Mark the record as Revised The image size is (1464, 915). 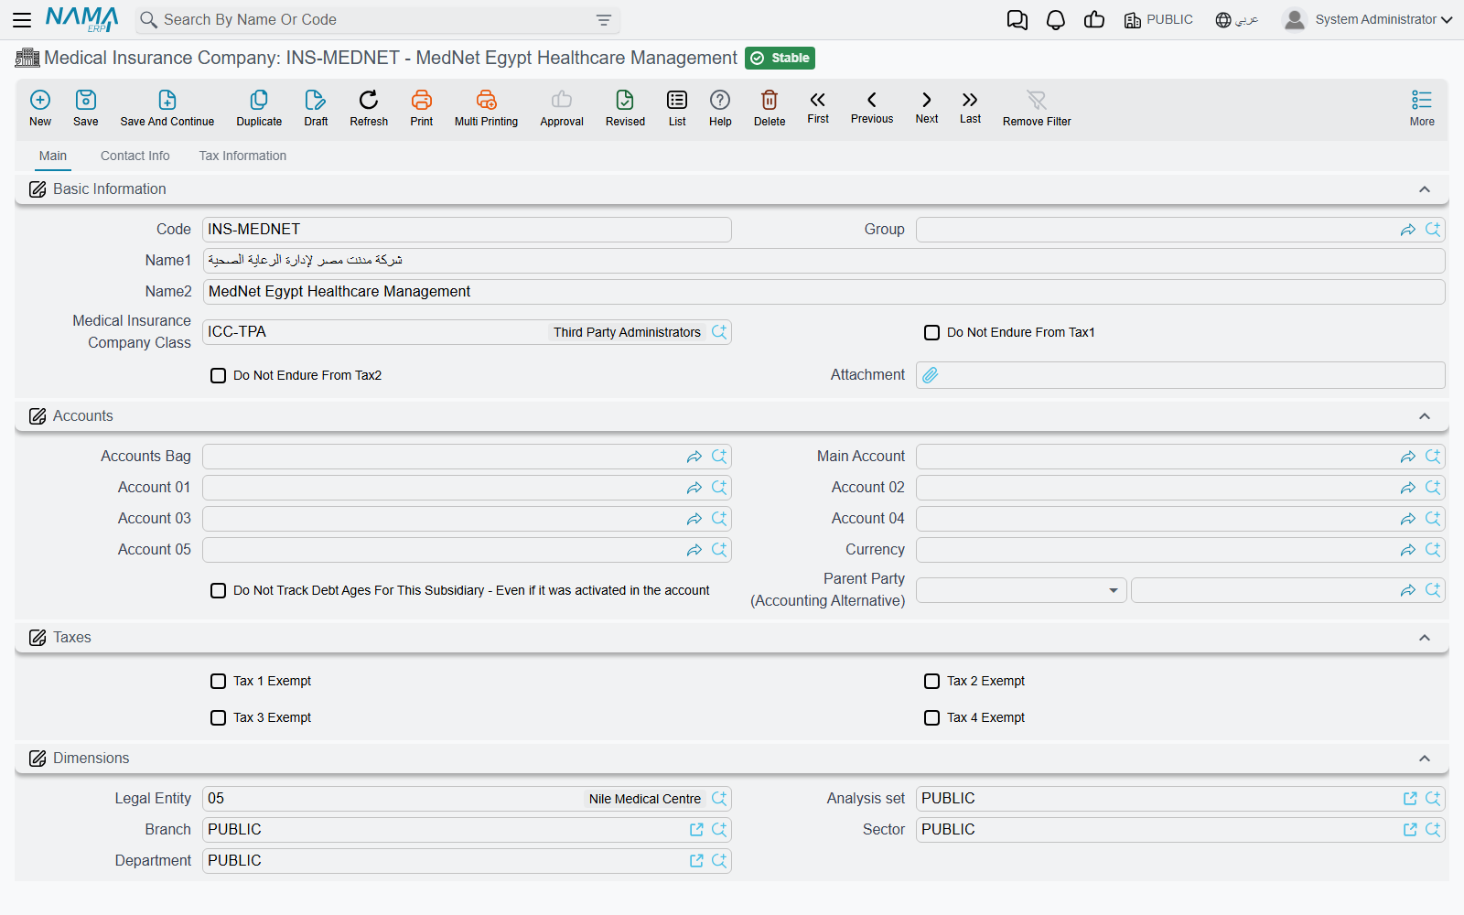[x=625, y=100]
